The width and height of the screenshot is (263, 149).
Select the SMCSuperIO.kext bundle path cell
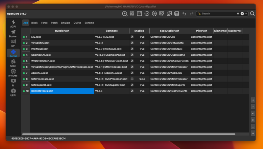pyautogui.click(x=62, y=85)
